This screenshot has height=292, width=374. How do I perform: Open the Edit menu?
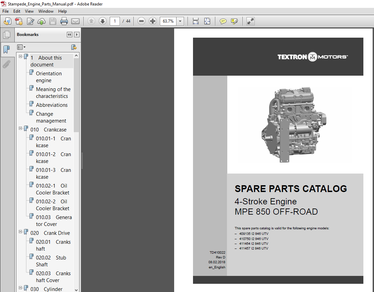pyautogui.click(x=17, y=11)
